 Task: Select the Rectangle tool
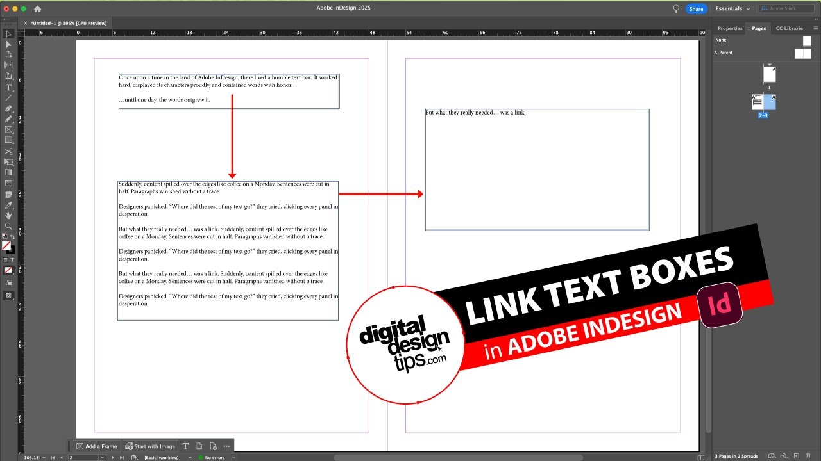(8, 140)
